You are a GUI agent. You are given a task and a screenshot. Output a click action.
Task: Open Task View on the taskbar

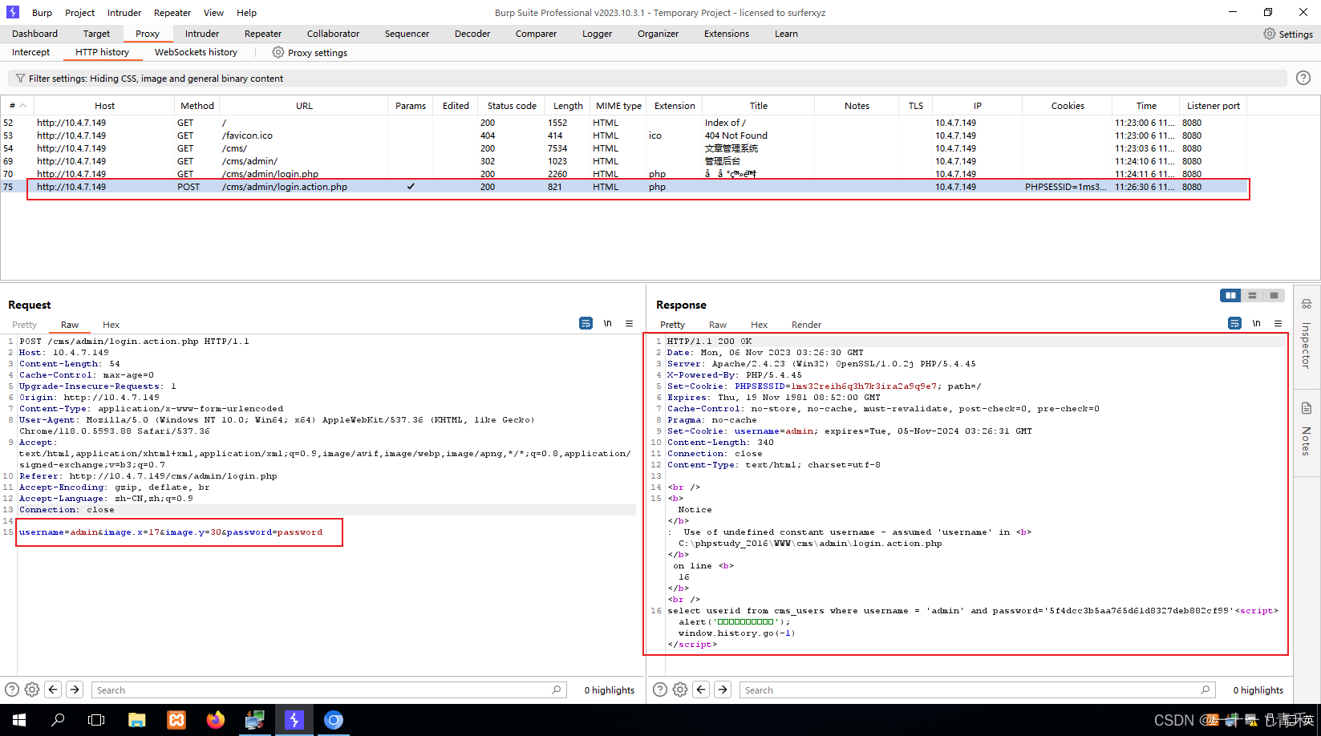click(96, 720)
